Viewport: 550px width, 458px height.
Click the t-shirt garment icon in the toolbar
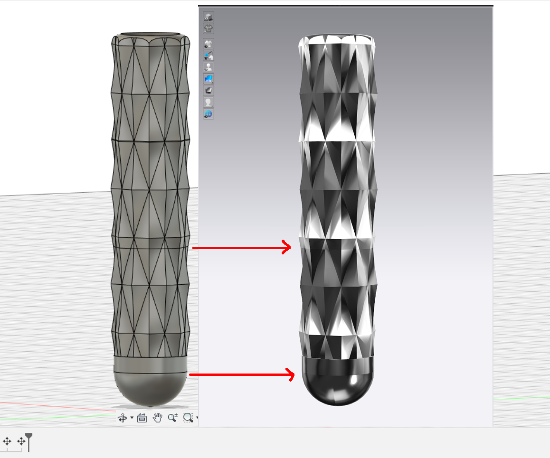[208, 28]
